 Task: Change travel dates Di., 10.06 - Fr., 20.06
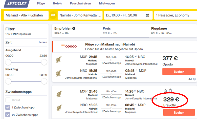tap(128, 15)
